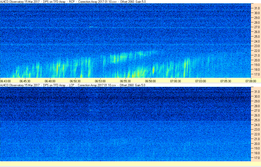Pick the 20.0 frequency label in LCP panel
261x167 pixels.
257,144
